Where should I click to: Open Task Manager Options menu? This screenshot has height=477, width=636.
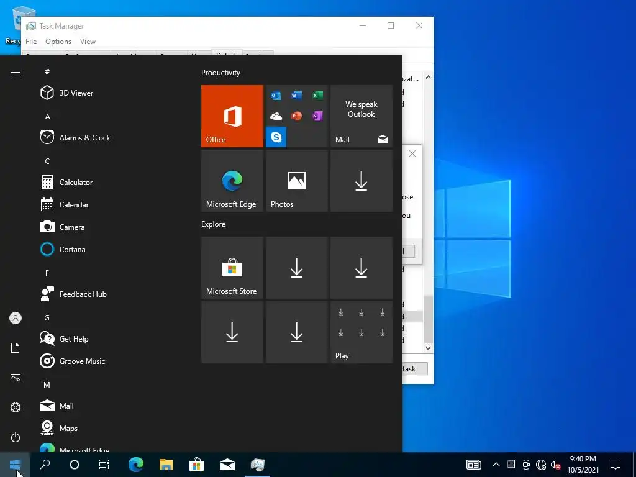tap(58, 42)
